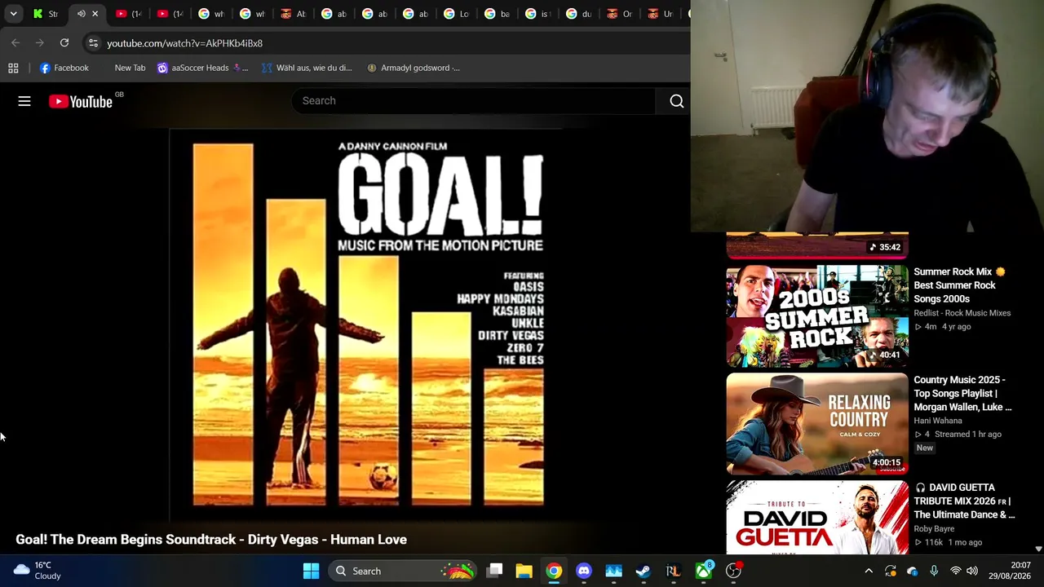1044x587 pixels.
Task: Click the microphone tray icon
Action: (934, 571)
